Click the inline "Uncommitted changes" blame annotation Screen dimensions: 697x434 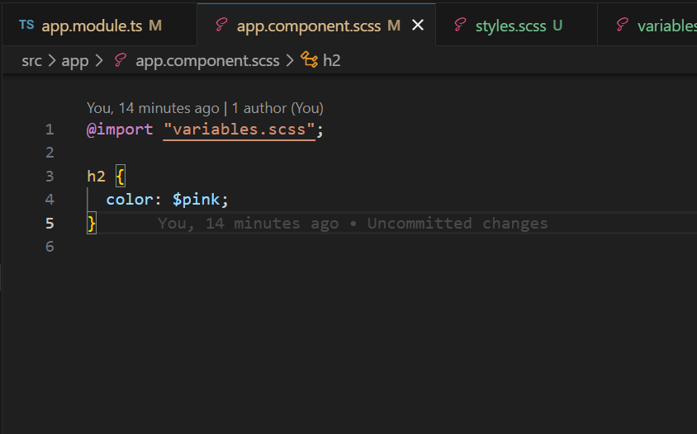(458, 224)
